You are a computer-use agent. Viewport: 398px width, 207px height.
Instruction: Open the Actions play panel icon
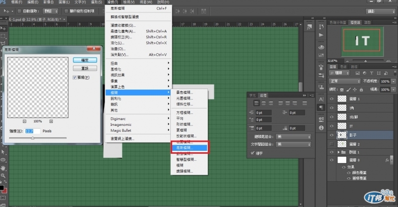coord(321,35)
